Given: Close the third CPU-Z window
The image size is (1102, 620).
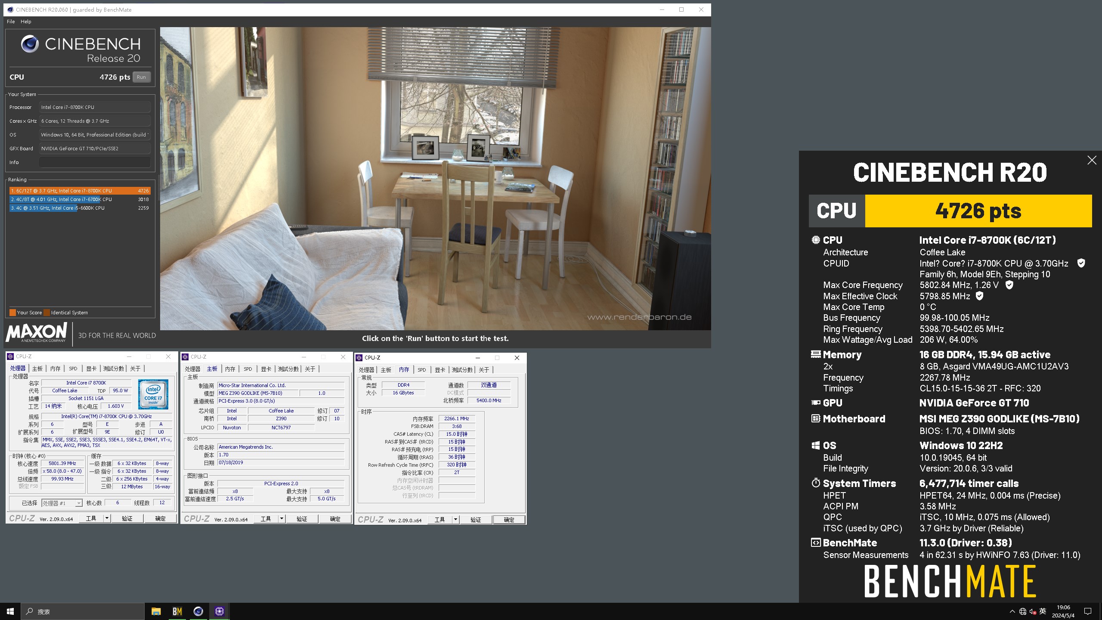Looking at the screenshot, I should [517, 358].
